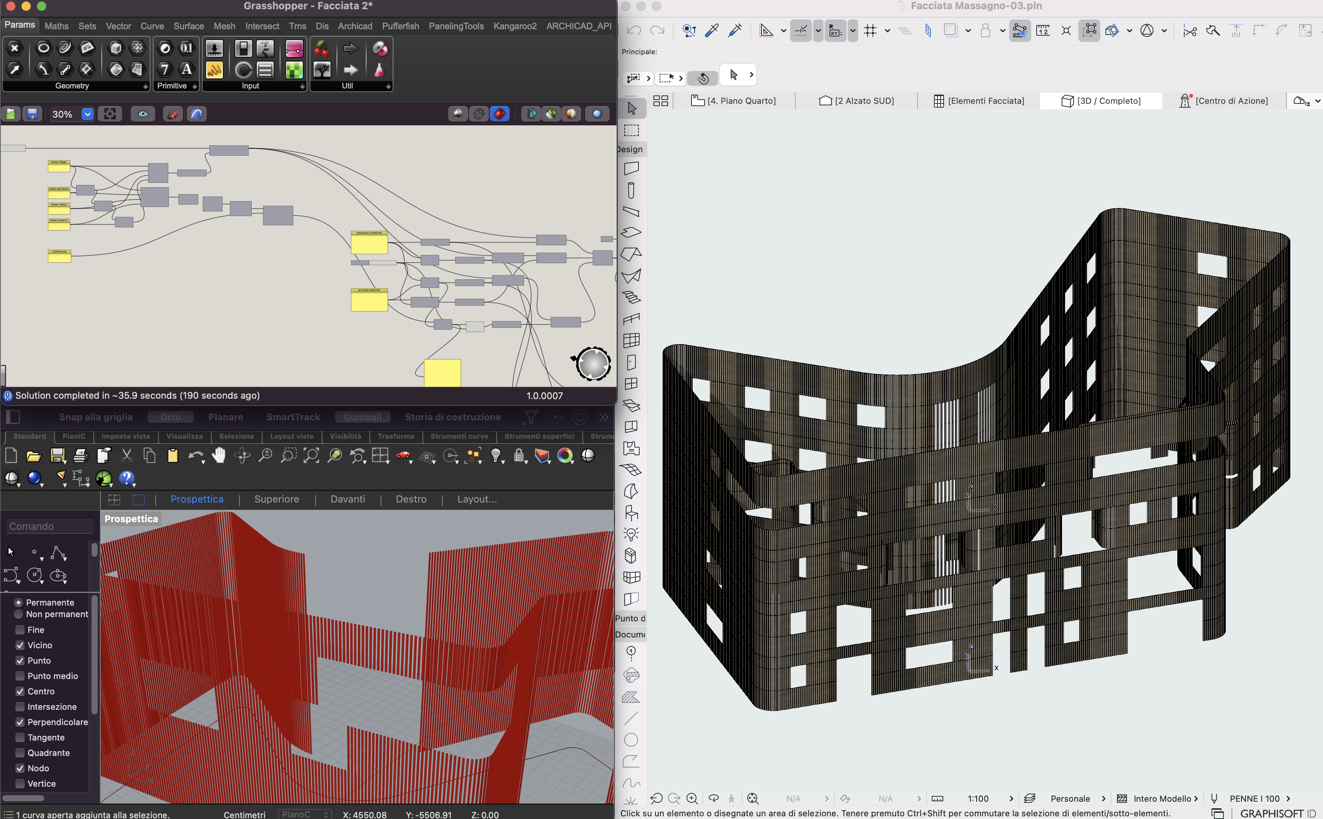Image resolution: width=1323 pixels, height=819 pixels.
Task: Uncheck the Vicino osnap checkbox
Action: [20, 645]
